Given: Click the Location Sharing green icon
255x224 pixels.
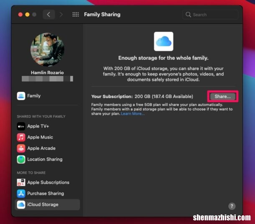Looking at the screenshot, I should coord(21,159).
